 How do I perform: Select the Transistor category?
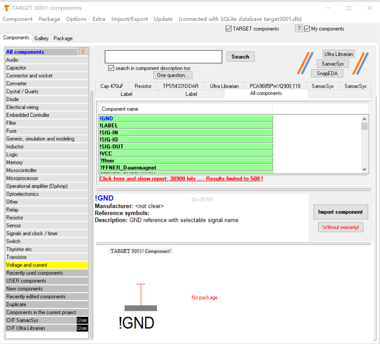[x=47, y=257]
